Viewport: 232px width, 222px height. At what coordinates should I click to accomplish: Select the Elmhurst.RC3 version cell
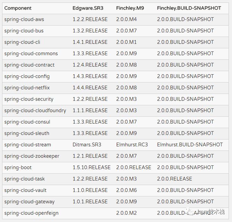(x=132, y=145)
